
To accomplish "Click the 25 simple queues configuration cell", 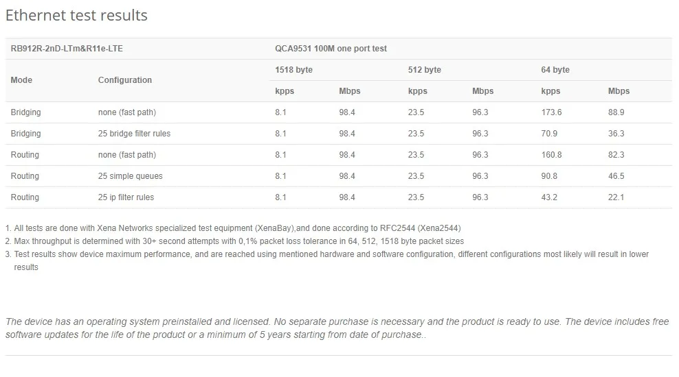I will (x=131, y=175).
